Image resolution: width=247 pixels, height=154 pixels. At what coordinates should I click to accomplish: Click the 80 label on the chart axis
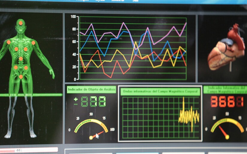74,29
